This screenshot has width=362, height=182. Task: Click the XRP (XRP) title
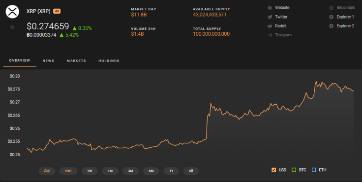[x=38, y=11]
